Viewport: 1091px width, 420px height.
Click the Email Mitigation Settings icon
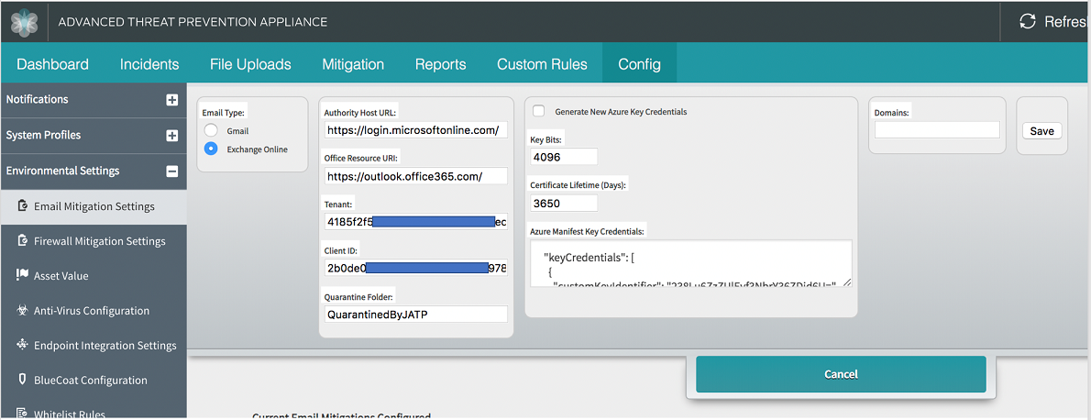pyautogui.click(x=22, y=206)
